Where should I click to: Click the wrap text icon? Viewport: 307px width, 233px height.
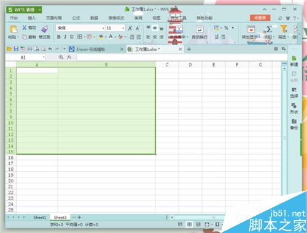pyautogui.click(x=200, y=29)
